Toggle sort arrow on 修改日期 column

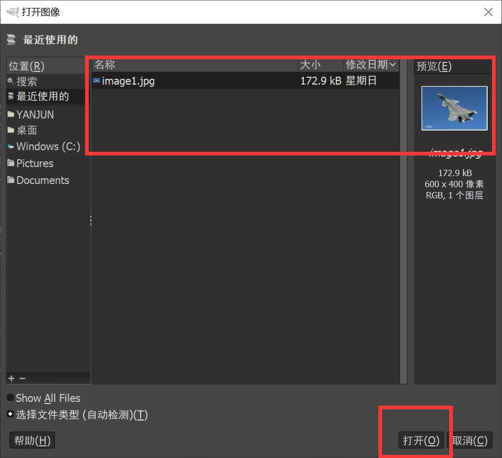[x=393, y=65]
